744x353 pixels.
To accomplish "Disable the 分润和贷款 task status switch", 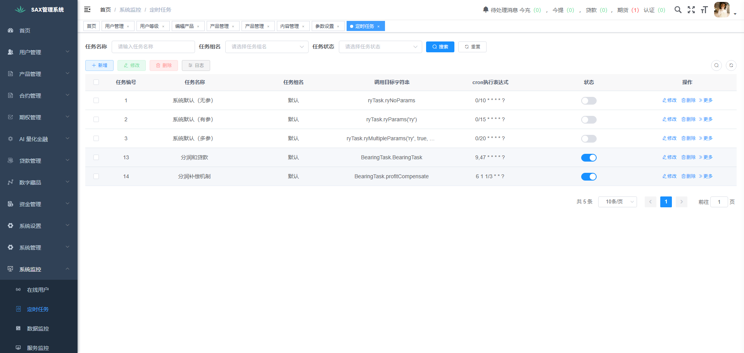I will coord(589,158).
